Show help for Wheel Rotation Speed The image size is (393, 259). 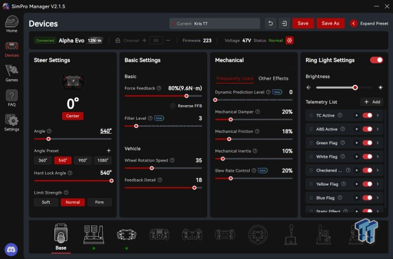[x=172, y=160]
